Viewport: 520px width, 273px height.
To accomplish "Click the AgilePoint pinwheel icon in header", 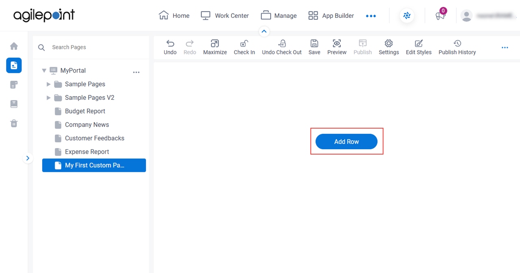I will tap(407, 16).
